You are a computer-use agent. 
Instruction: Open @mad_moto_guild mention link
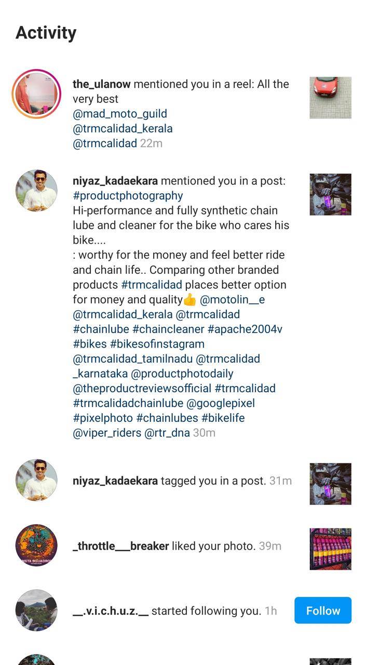tap(120, 114)
